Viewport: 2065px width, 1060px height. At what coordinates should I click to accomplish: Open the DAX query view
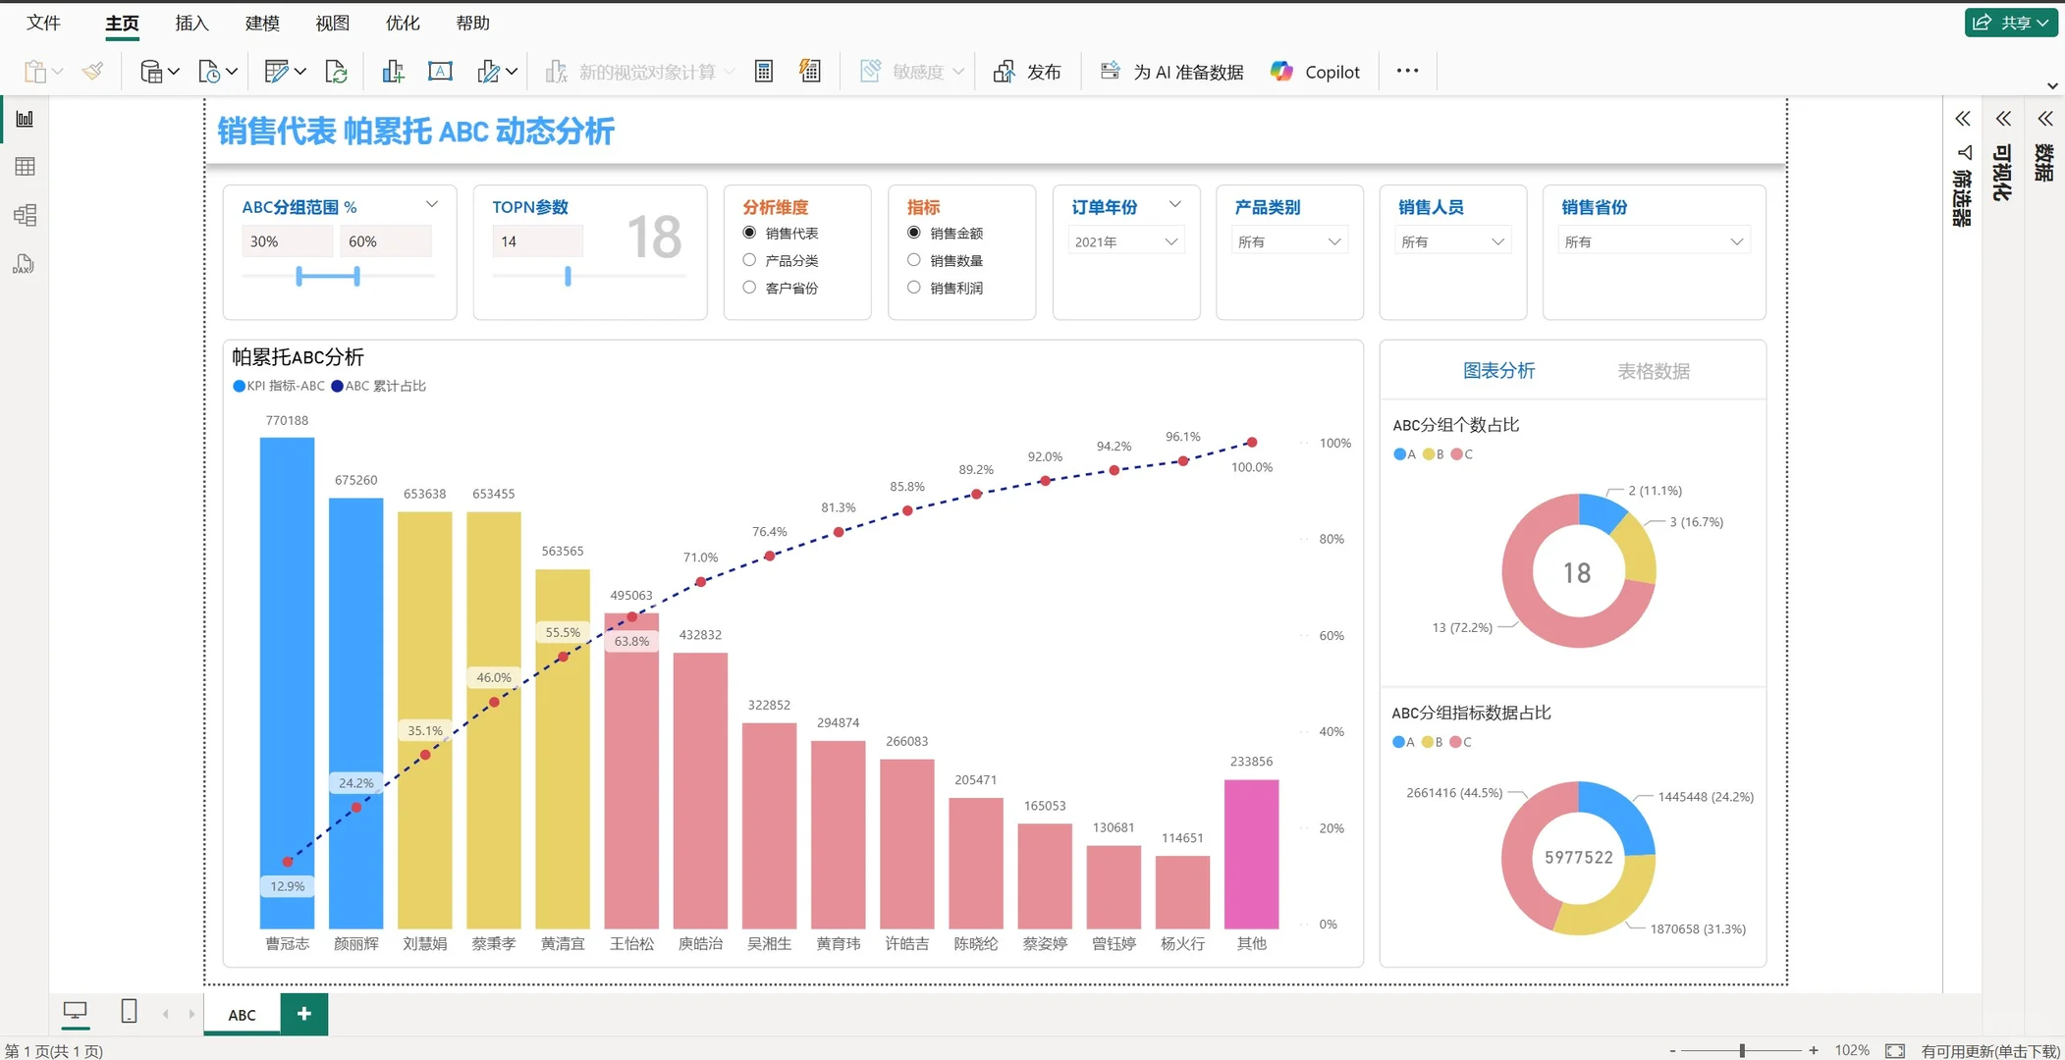click(x=22, y=263)
